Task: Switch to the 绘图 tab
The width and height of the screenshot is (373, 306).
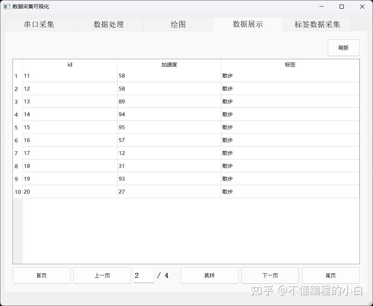Action: 178,24
